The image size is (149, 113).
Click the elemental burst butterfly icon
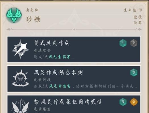pos(20,106)
